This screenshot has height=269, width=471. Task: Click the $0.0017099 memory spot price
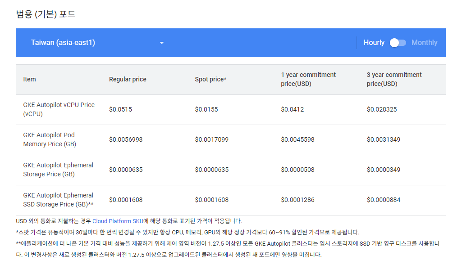point(212,139)
